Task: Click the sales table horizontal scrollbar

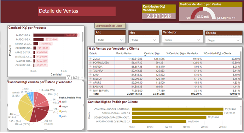Action: coord(163,96)
